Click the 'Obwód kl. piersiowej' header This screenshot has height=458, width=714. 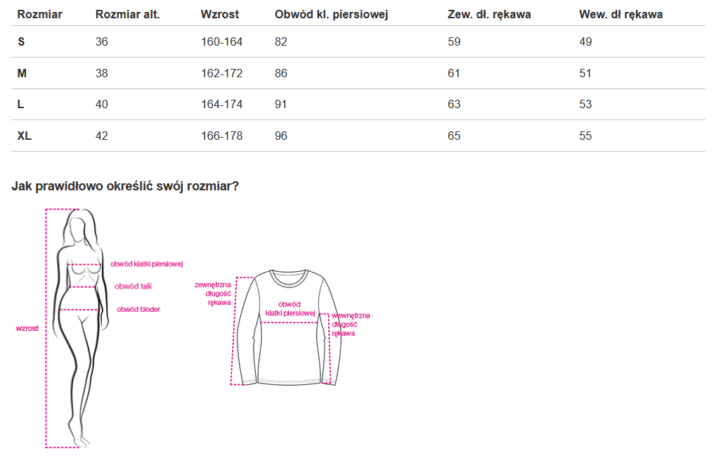tap(331, 14)
